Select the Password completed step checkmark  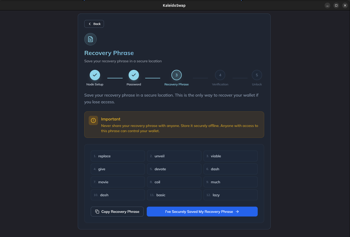134,75
